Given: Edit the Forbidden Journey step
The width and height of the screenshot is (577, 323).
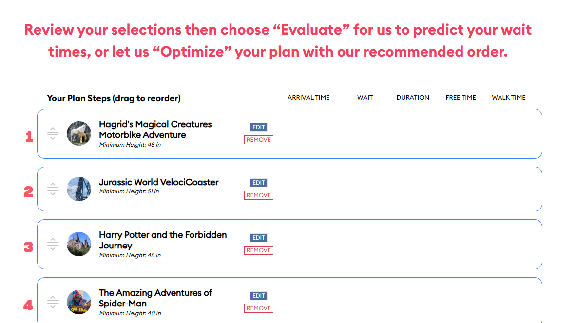Looking at the screenshot, I should (x=259, y=238).
